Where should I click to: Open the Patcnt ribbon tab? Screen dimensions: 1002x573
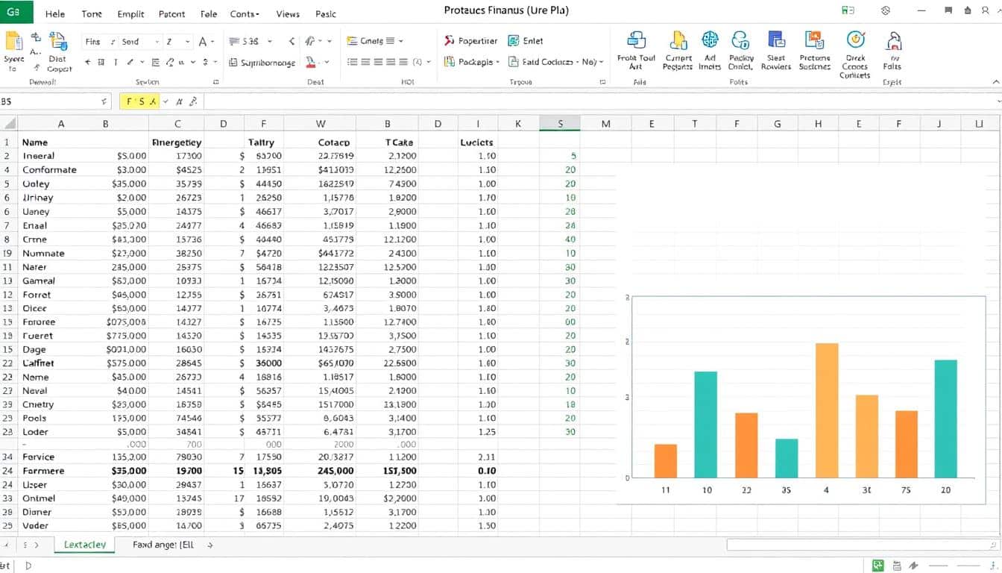point(172,13)
